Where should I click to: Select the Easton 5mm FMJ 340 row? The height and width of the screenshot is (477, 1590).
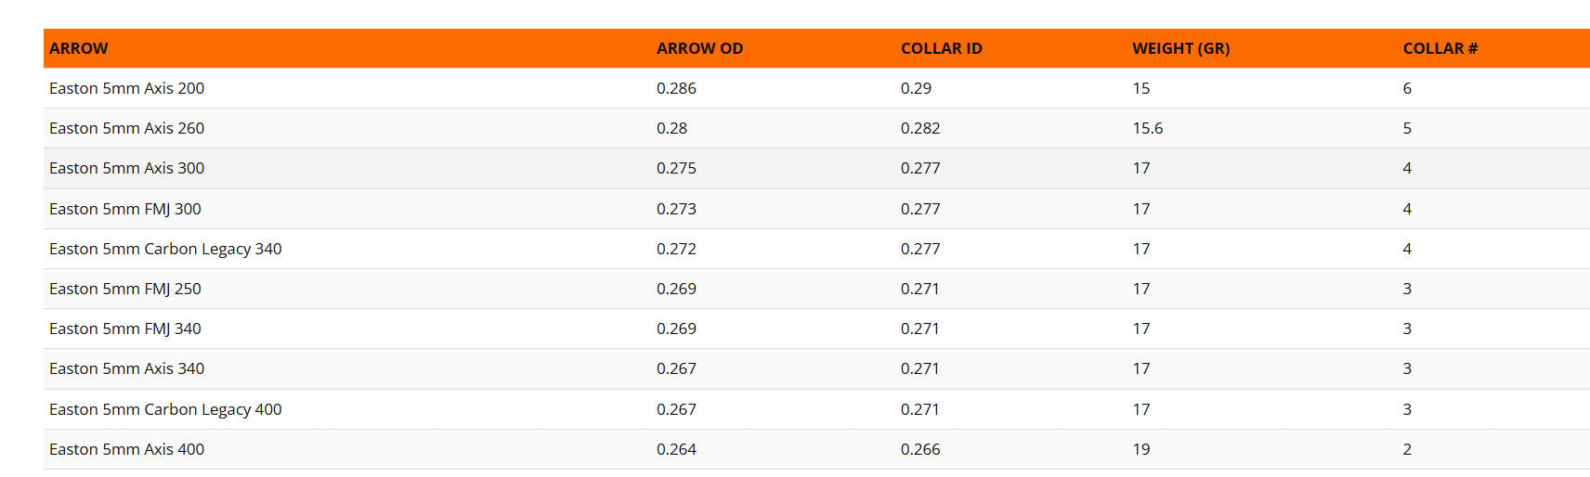click(816, 329)
